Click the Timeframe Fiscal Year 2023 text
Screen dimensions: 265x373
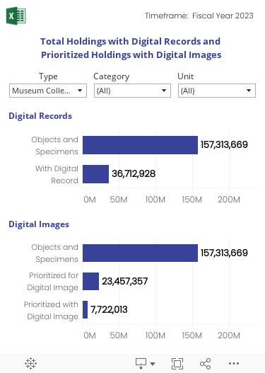point(199,16)
